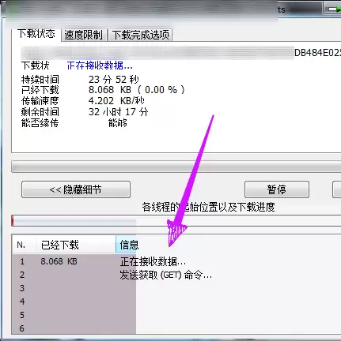The width and height of the screenshot is (341, 341).
Task: Click the thread segment progress bar
Action: coord(176,220)
